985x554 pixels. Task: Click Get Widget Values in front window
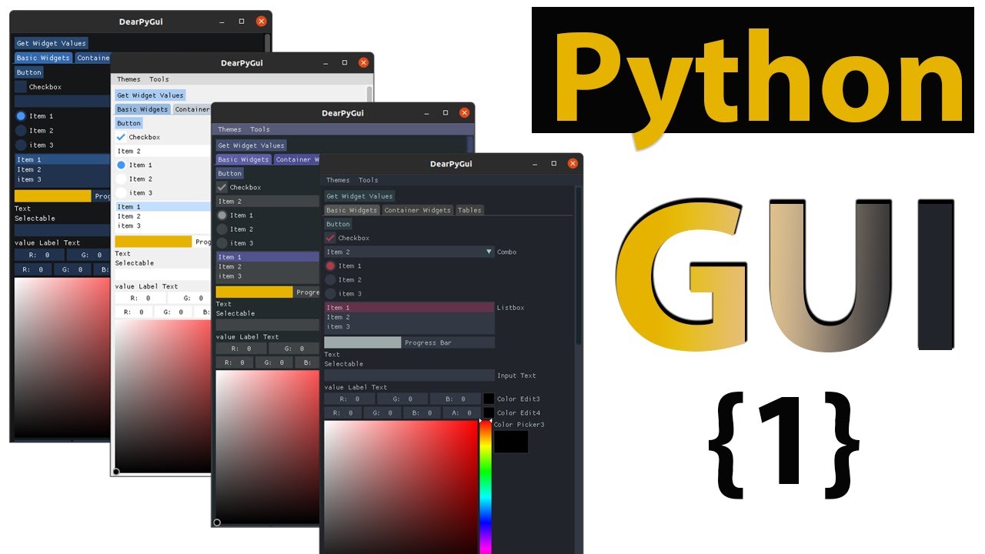pos(359,196)
